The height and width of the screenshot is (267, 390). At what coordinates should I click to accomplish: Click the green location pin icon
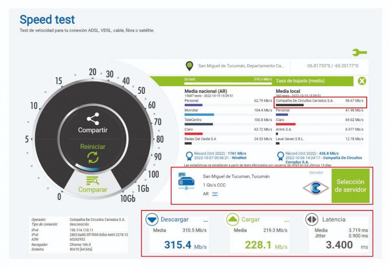click(x=189, y=66)
